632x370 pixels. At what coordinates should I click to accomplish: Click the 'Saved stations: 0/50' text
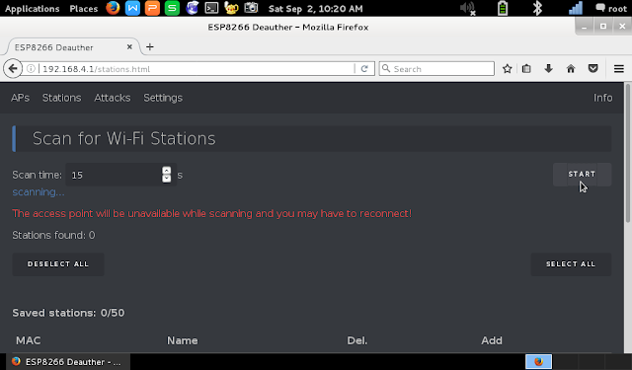68,313
